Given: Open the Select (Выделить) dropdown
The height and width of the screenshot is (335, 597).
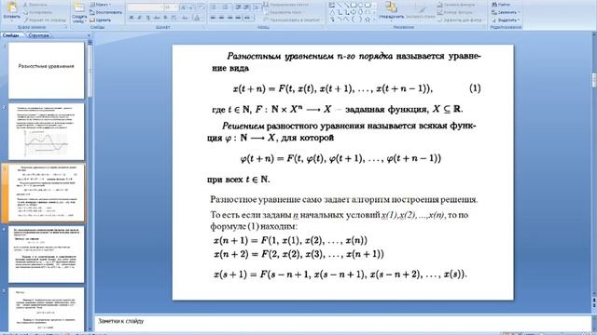Looking at the screenshot, I should tap(506, 20).
